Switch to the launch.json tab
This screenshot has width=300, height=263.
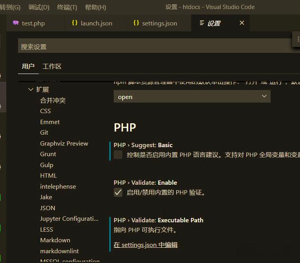96,23
